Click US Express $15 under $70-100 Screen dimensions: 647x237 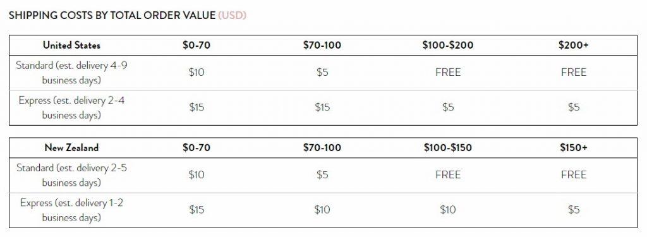(x=322, y=107)
